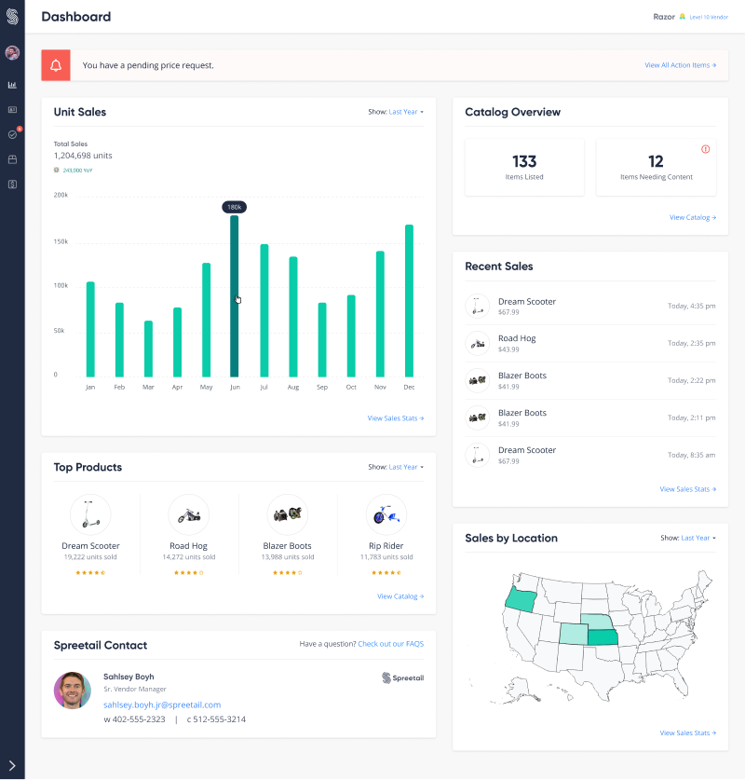Click the sahlsey.boyh.jr@spreetail.com email link
This screenshot has height=780, width=745.
[x=162, y=705]
